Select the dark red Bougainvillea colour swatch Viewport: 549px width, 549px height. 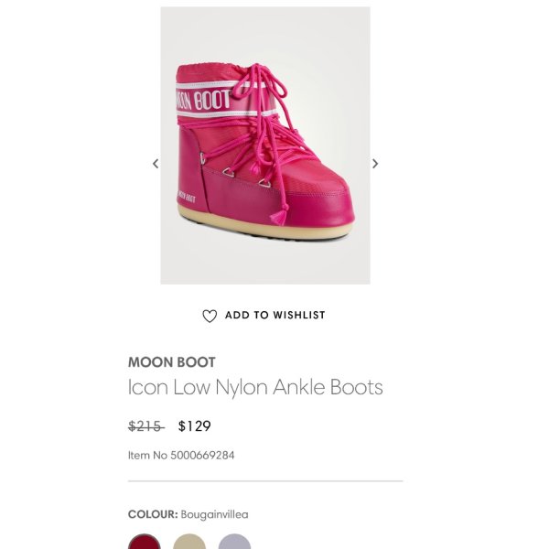(x=145, y=544)
